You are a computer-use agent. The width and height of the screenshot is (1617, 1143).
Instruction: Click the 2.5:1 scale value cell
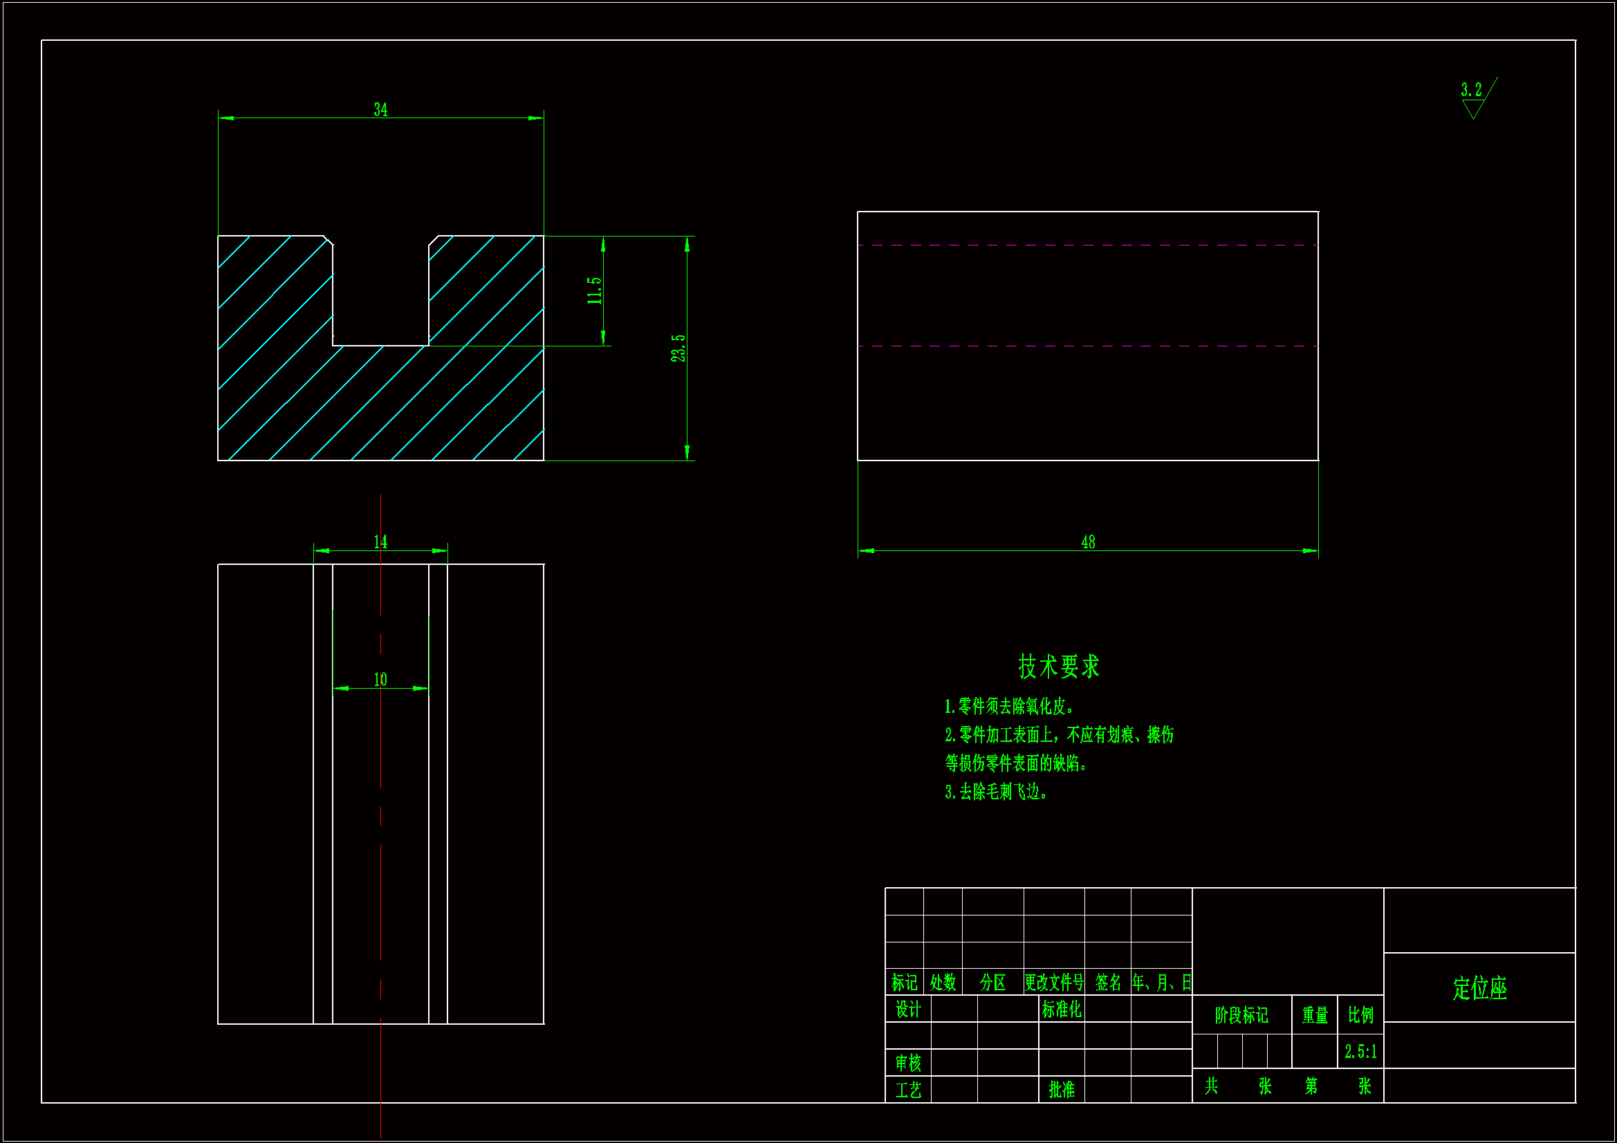tap(1360, 1052)
